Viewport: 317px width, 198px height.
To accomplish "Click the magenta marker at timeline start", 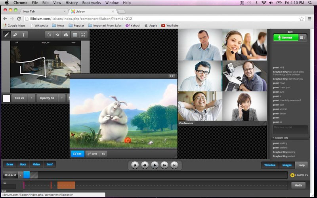I will point(24,185).
